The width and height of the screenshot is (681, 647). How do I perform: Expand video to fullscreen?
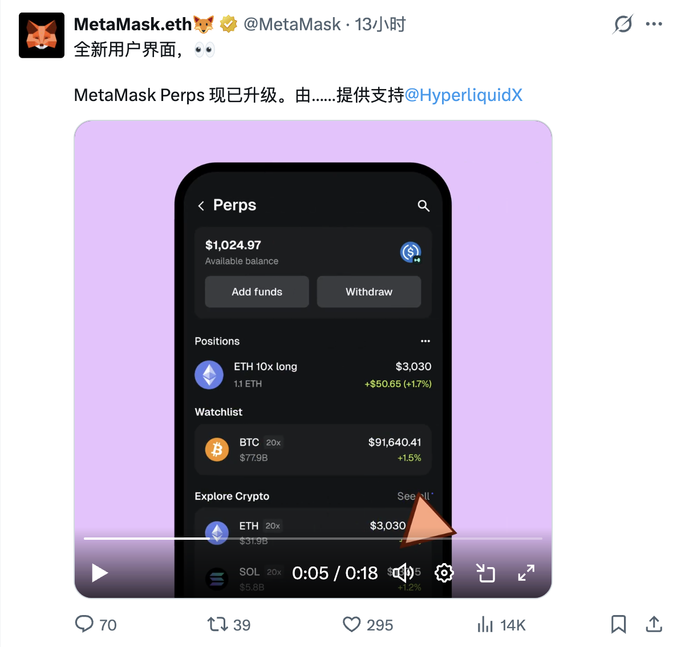(x=526, y=573)
